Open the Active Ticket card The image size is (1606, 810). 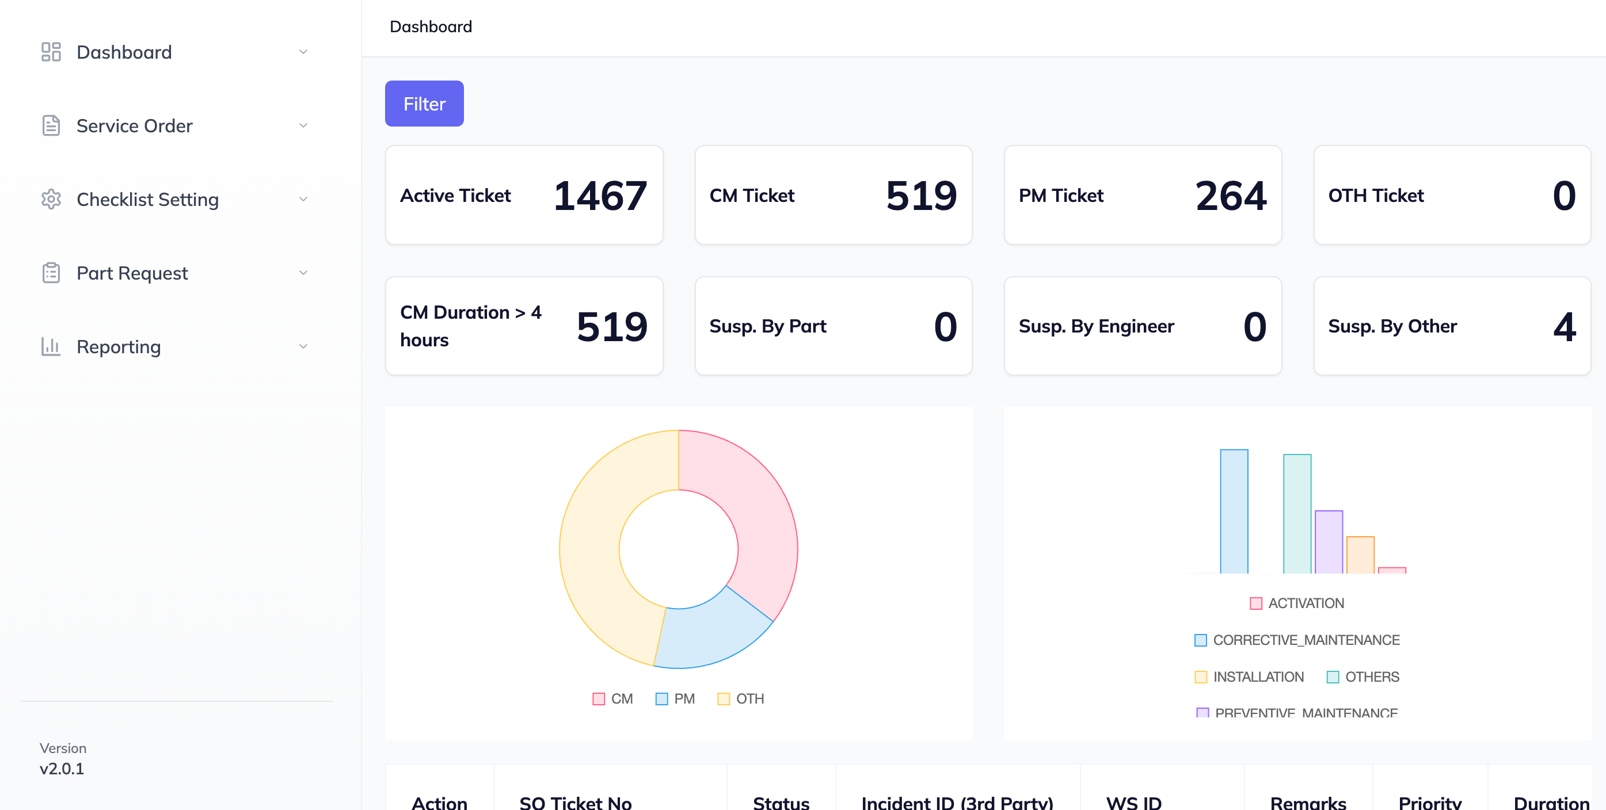(524, 195)
